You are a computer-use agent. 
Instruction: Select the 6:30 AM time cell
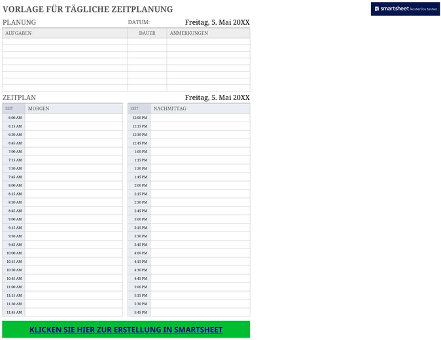[x=14, y=135]
